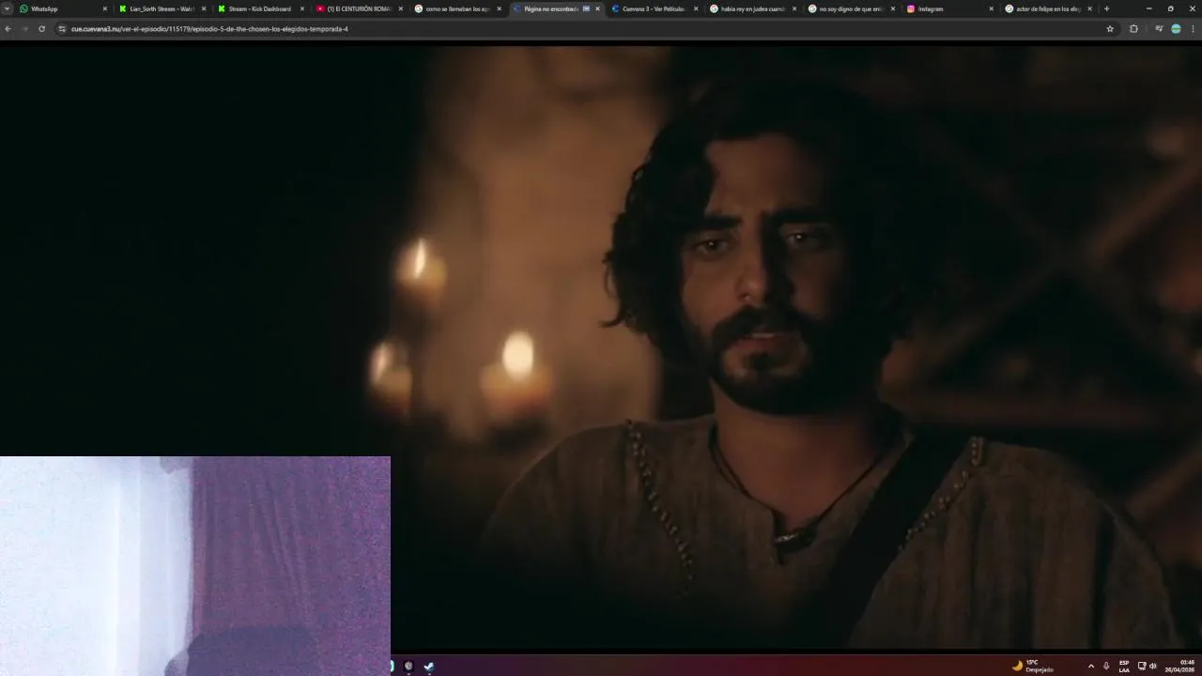Open the Chrome three-dot menu

pos(1194,29)
